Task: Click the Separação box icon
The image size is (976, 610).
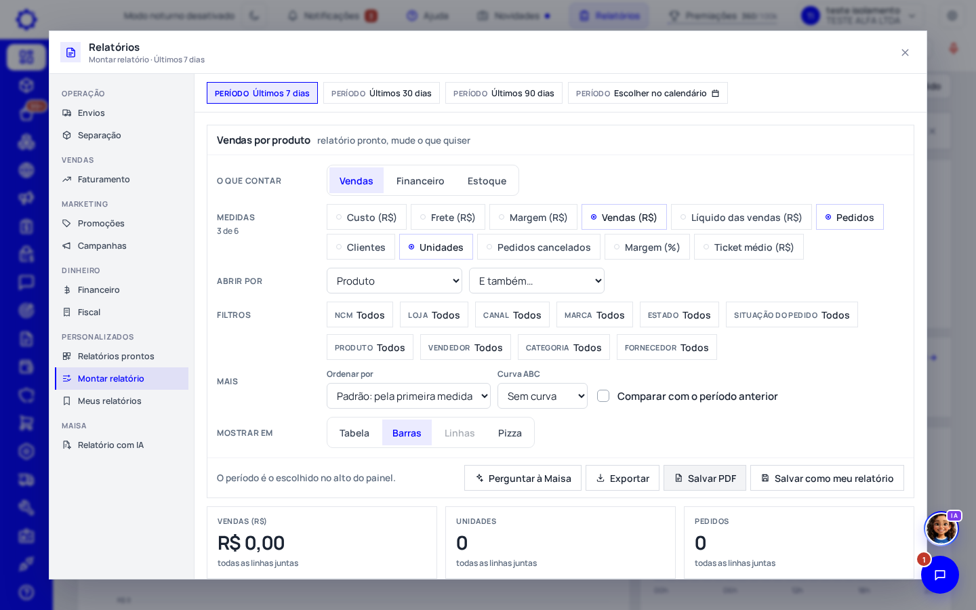Action: [66, 136]
